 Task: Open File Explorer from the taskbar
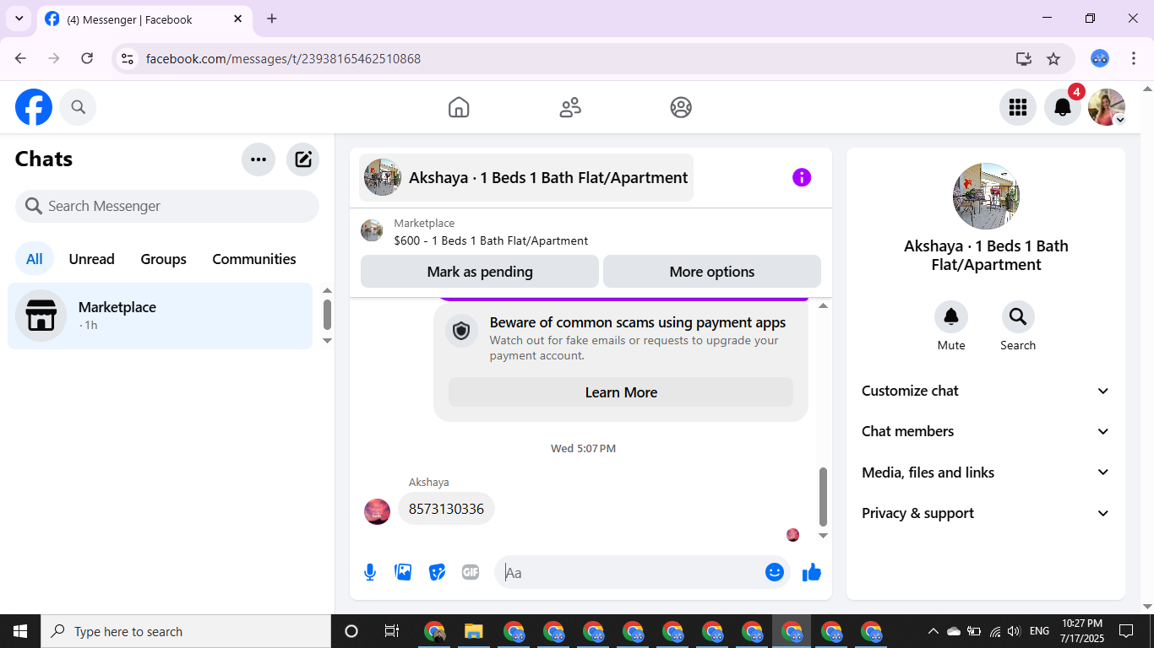coord(473,631)
